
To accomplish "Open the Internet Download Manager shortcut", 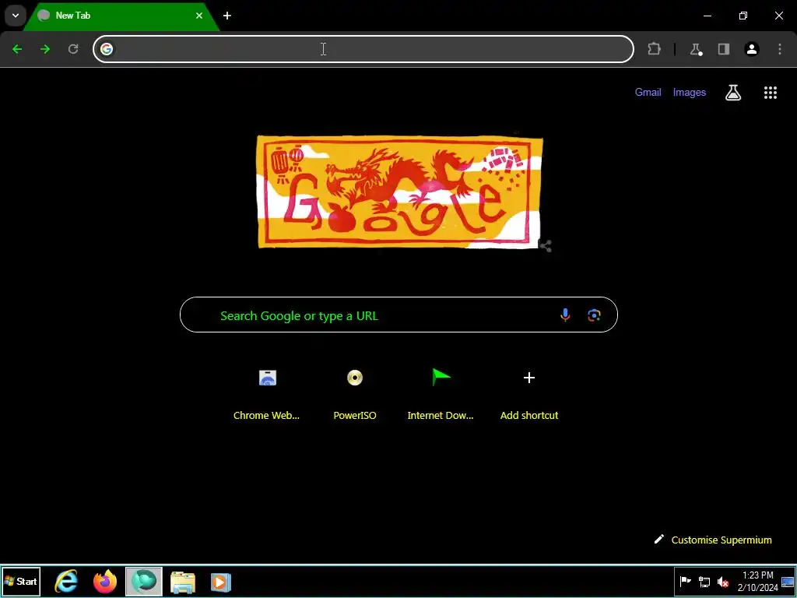I will (441, 393).
